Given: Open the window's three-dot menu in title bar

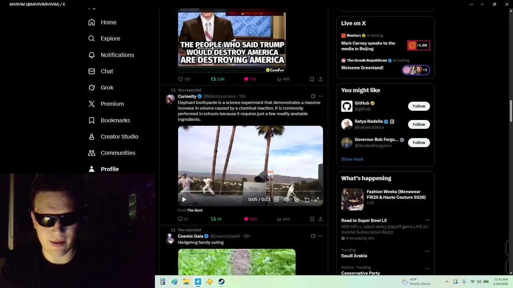Looking at the screenshot, I should coord(472,4).
